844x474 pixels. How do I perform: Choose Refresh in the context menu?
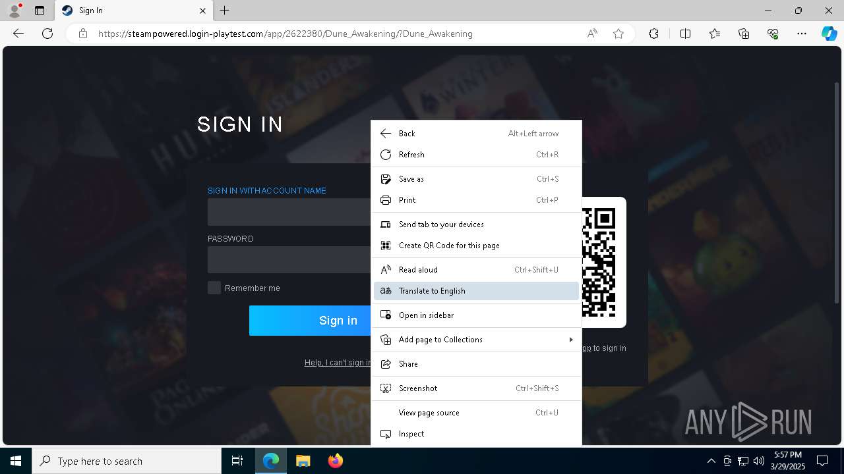pos(476,155)
